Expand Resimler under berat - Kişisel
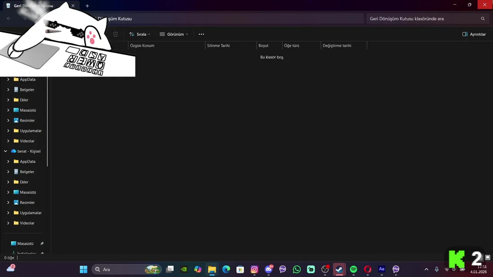 tap(8, 202)
